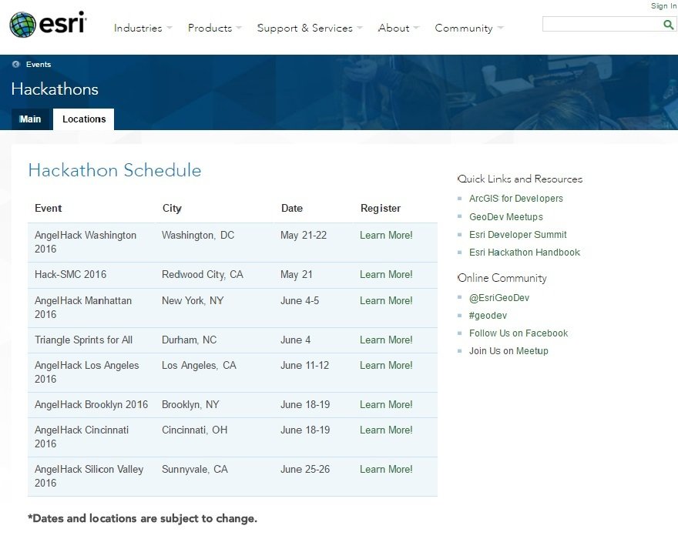Click the Quick Links and Resources heading

tap(520, 179)
